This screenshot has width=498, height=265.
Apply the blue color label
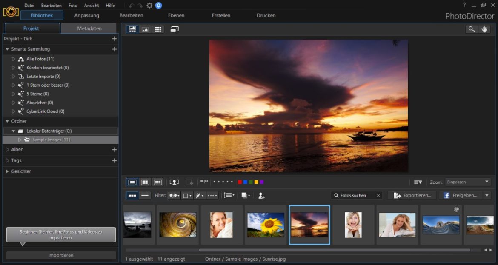[x=246, y=182]
